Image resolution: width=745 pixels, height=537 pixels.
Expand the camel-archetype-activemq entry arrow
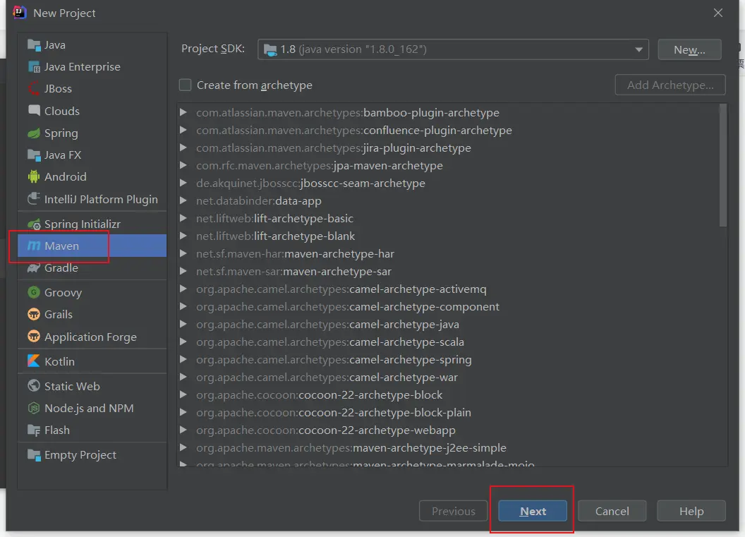pyautogui.click(x=183, y=289)
